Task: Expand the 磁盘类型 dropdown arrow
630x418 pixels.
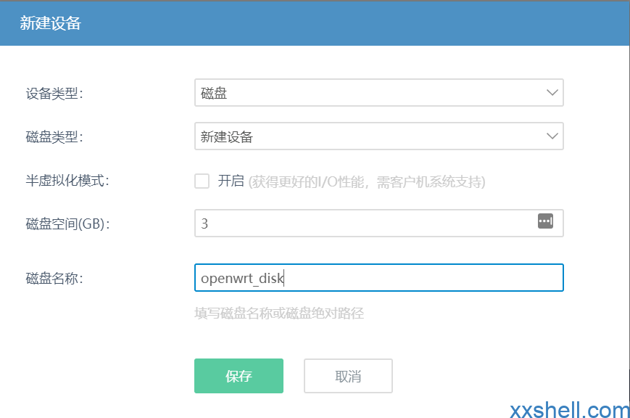Action: 552,136
